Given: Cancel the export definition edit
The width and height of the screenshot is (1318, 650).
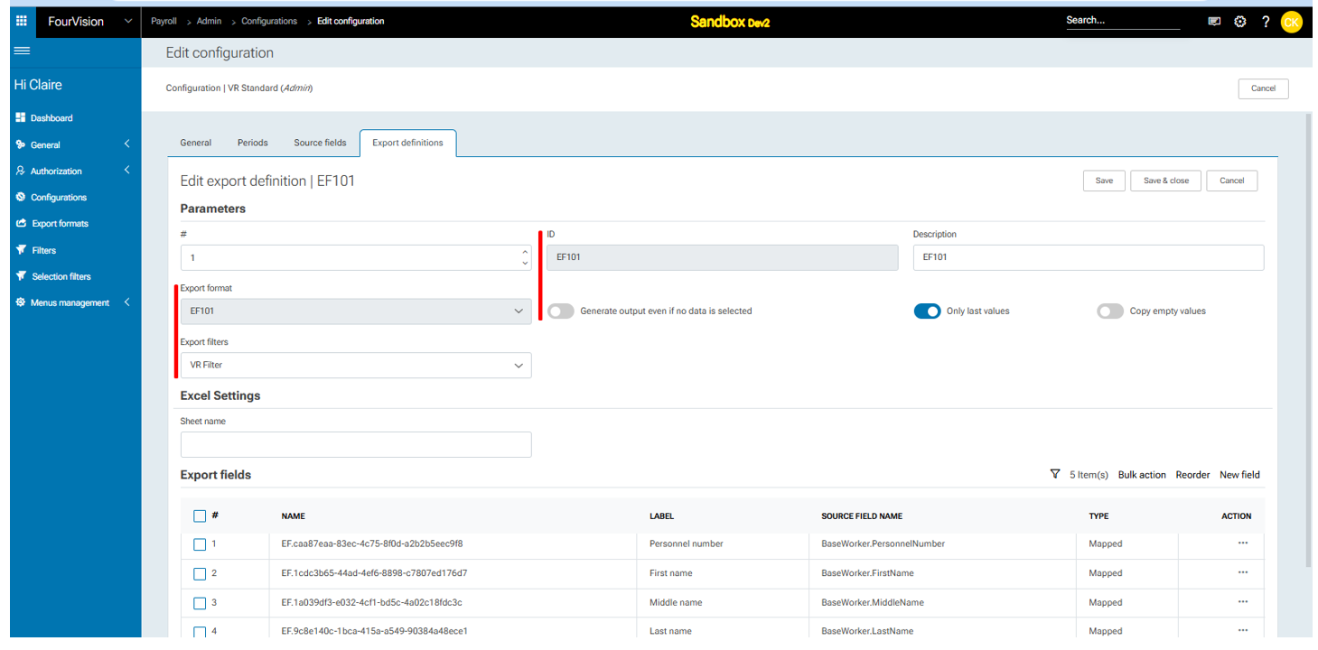Looking at the screenshot, I should [x=1232, y=181].
